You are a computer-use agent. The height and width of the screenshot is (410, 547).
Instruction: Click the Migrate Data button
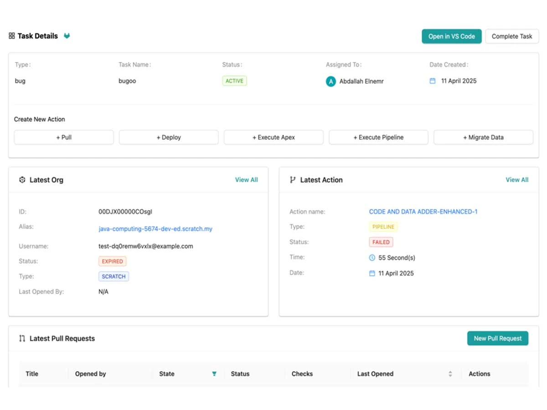[x=483, y=137]
